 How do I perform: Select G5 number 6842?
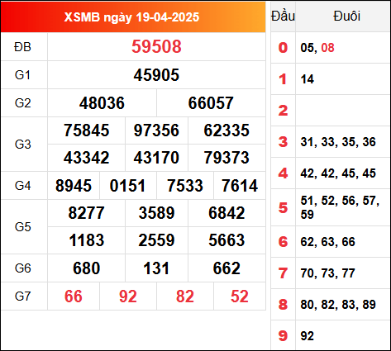coord(226,213)
